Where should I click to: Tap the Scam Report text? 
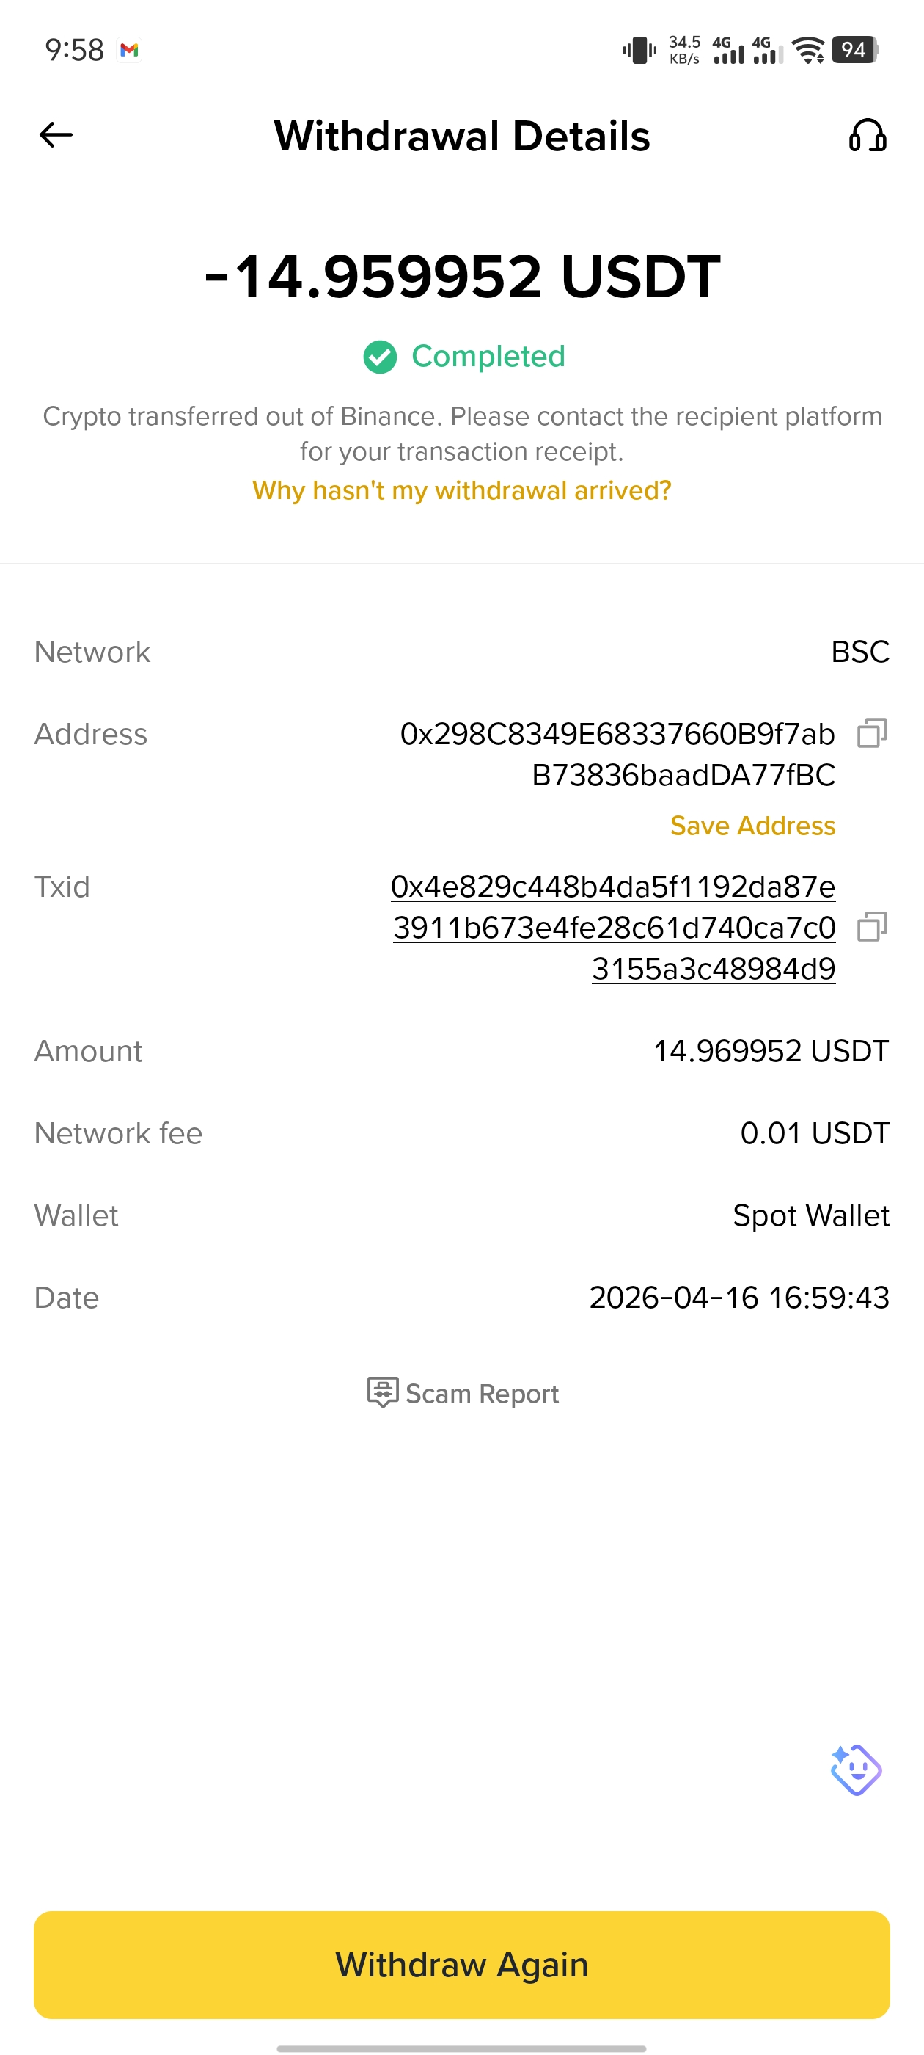(482, 1394)
